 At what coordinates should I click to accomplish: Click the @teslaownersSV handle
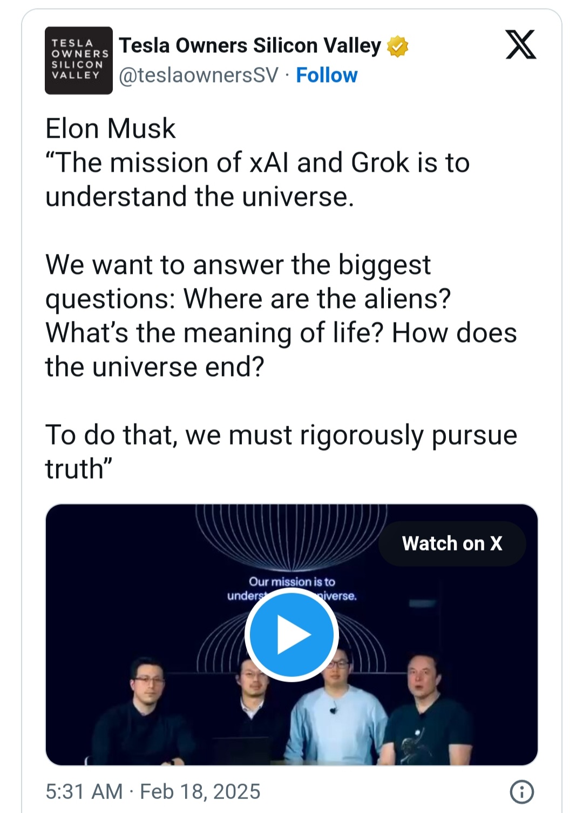(x=199, y=75)
